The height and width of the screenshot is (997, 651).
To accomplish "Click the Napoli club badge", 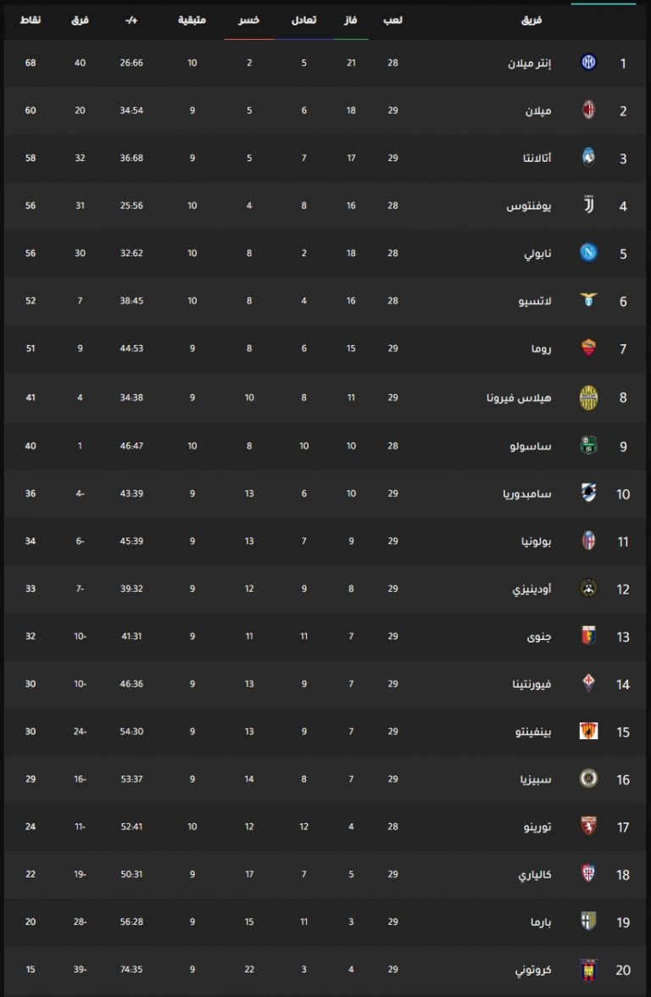I will tap(588, 253).
